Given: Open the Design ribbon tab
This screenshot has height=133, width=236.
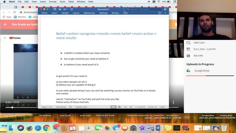Looking at the screenshot, I should (65, 13).
